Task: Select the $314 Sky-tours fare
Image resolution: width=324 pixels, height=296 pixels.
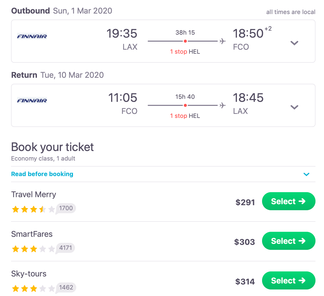Action: click(x=288, y=280)
